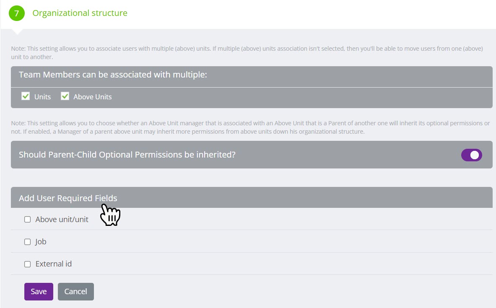The width and height of the screenshot is (496, 308).
Task: Select the External id label text
Action: point(54,264)
